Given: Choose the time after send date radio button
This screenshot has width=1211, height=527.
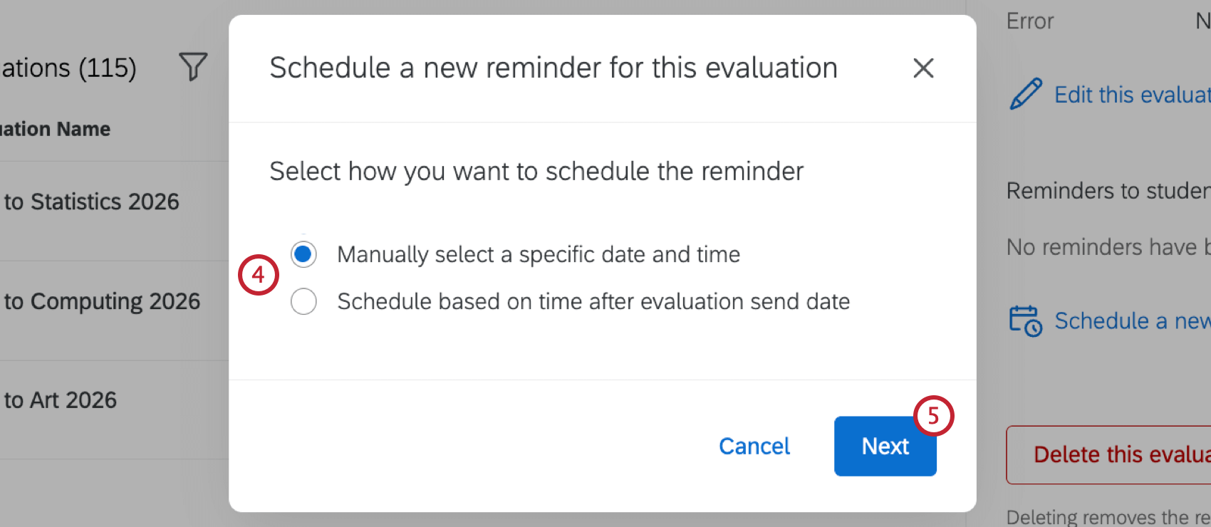Looking at the screenshot, I should point(303,301).
